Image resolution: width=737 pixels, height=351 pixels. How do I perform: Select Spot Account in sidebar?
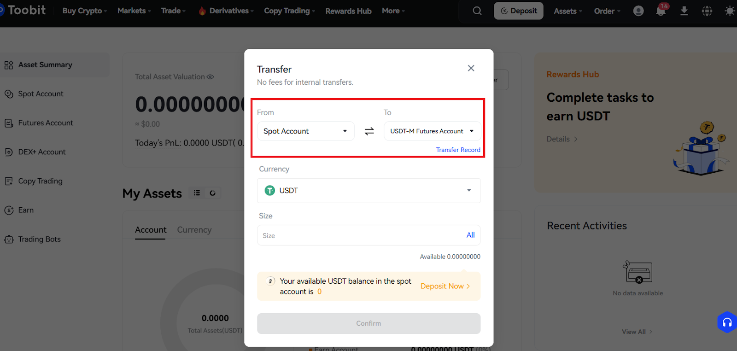41,94
